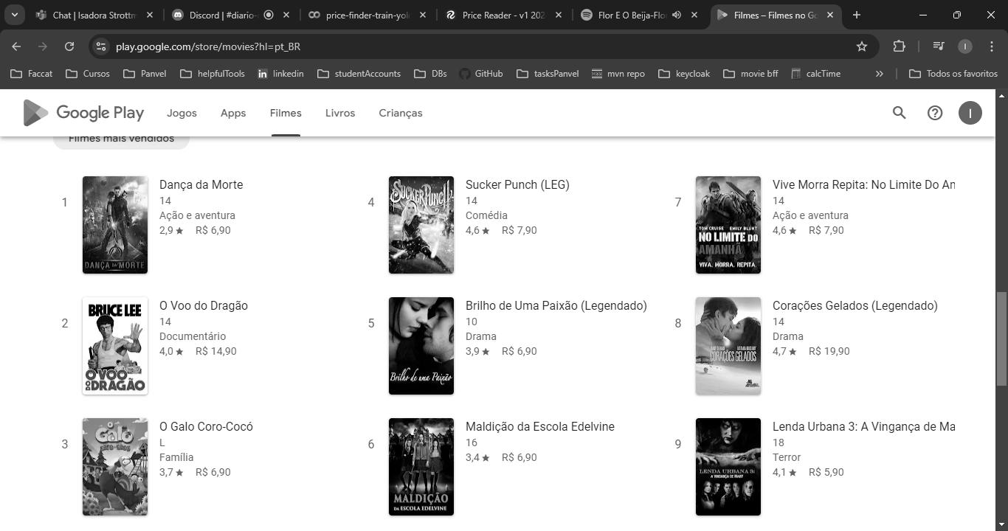The width and height of the screenshot is (1008, 531).
Task: Click the Corações Gelados (Legendado) title
Action: click(855, 305)
